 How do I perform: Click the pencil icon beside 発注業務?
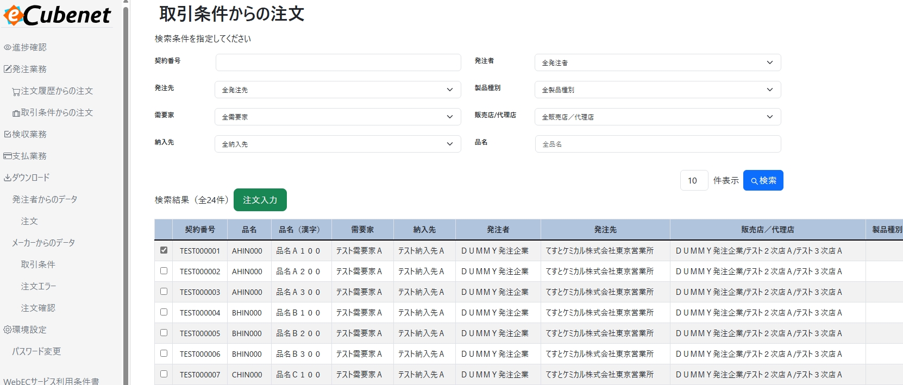[x=8, y=69]
